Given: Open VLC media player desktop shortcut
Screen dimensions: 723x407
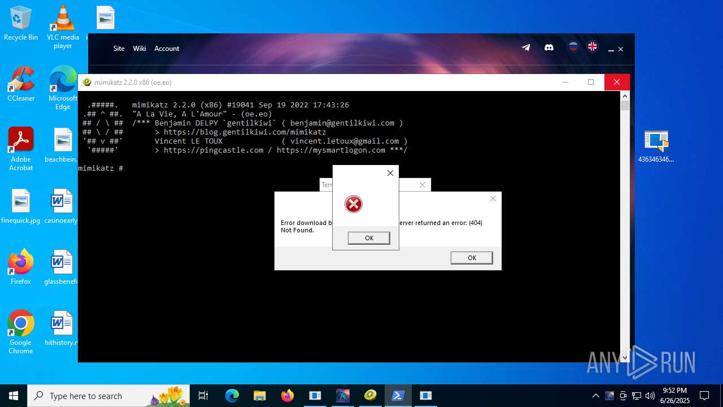Looking at the screenshot, I should point(63,27).
